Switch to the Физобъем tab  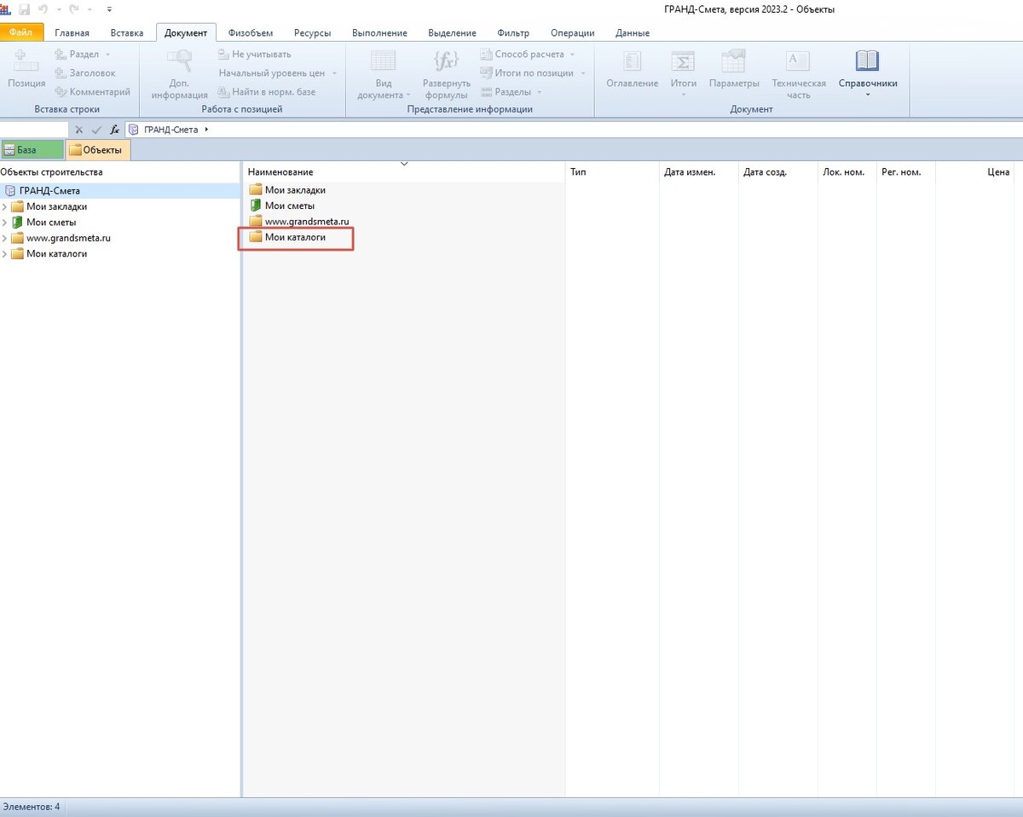(x=251, y=33)
